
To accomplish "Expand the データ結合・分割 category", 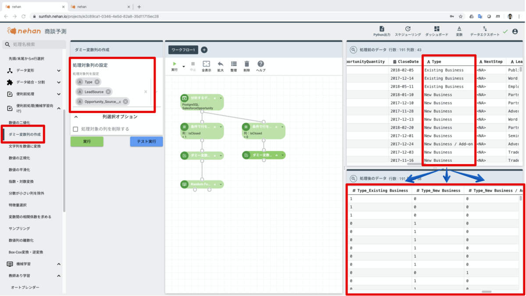I will pos(59,82).
